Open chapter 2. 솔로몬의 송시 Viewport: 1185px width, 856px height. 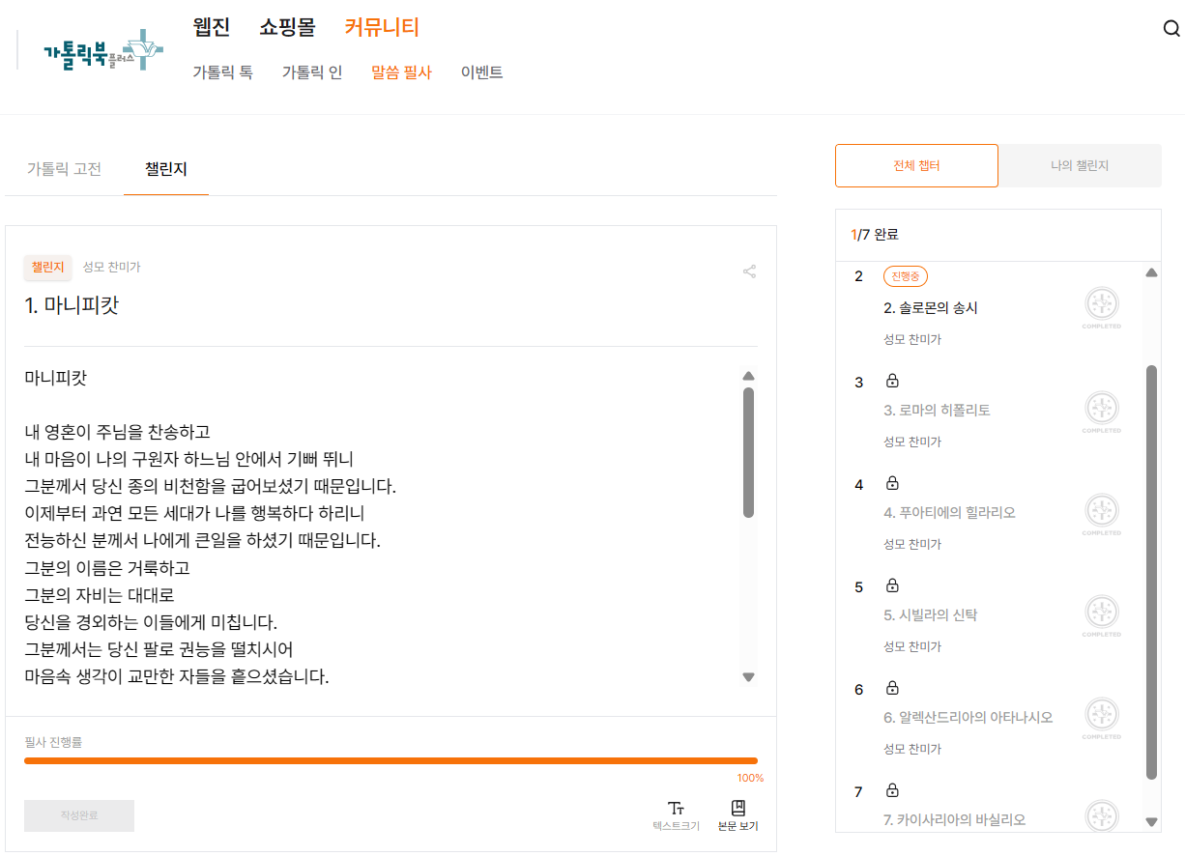click(x=930, y=308)
